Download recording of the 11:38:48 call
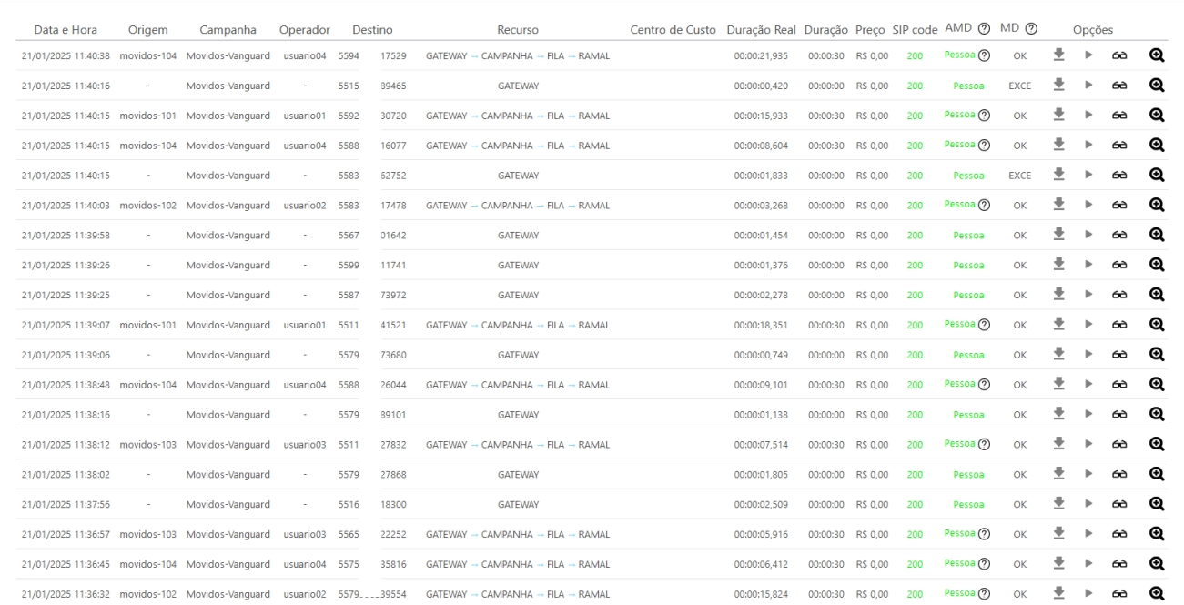 [1058, 384]
